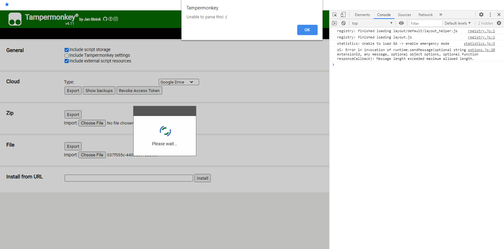This screenshot has height=249, width=504.
Task: Expand more DevTools tabs chevron
Action: [x=441, y=14]
